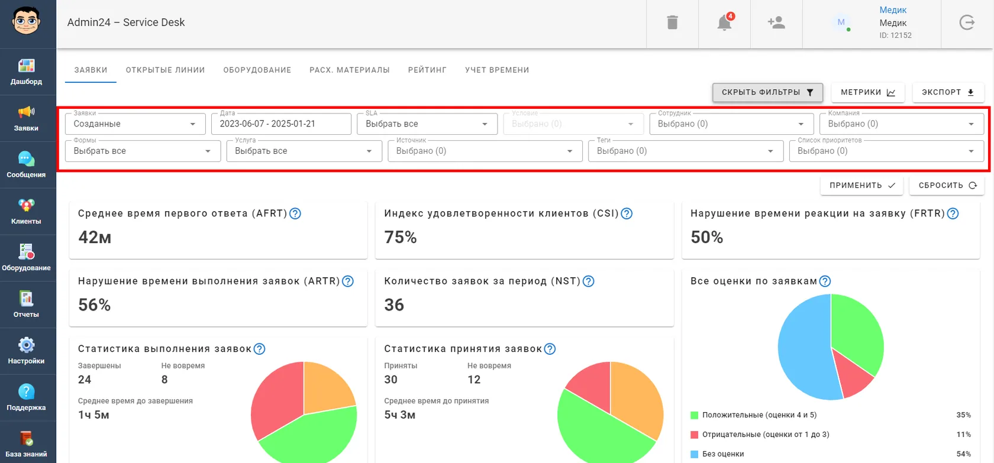Switch to the Заявки tab
Viewport: 994px width, 463px height.
(x=91, y=70)
